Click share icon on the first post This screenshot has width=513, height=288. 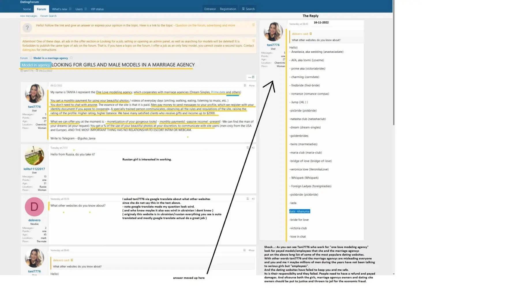click(245, 85)
